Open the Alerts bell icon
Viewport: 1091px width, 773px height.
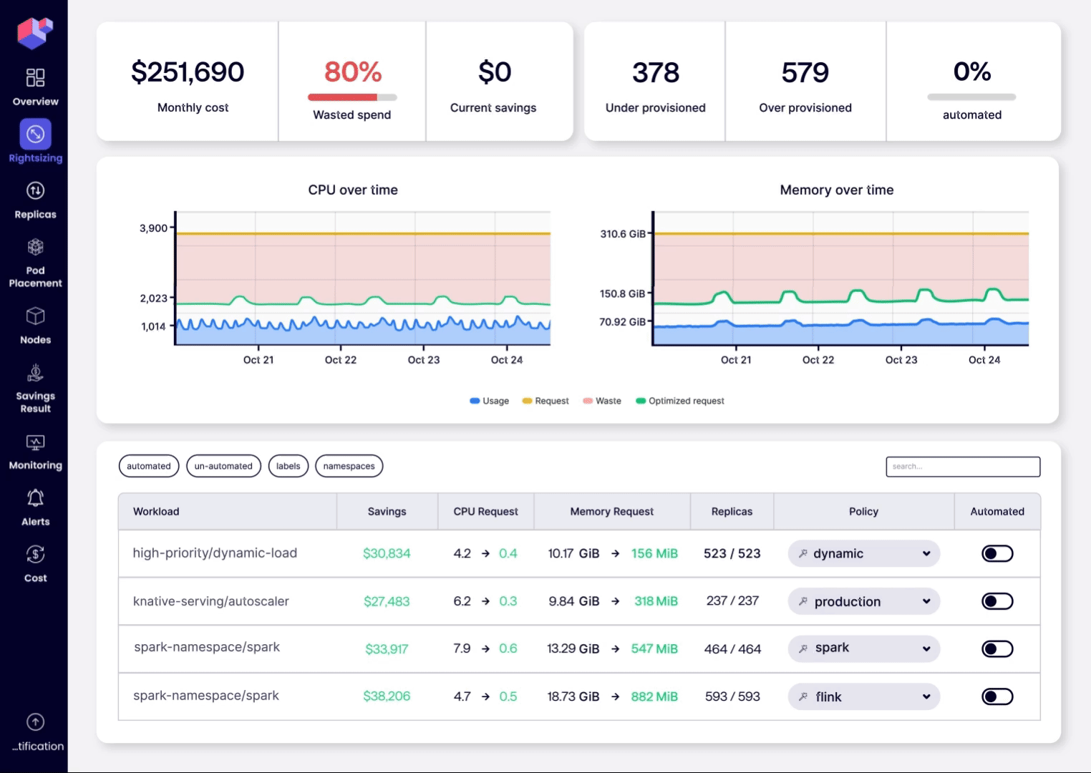click(x=35, y=498)
